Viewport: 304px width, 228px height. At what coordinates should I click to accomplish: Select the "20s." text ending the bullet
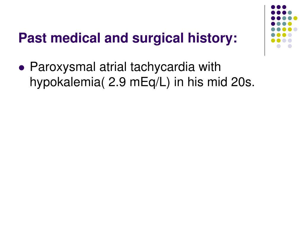pyautogui.click(x=243, y=82)
